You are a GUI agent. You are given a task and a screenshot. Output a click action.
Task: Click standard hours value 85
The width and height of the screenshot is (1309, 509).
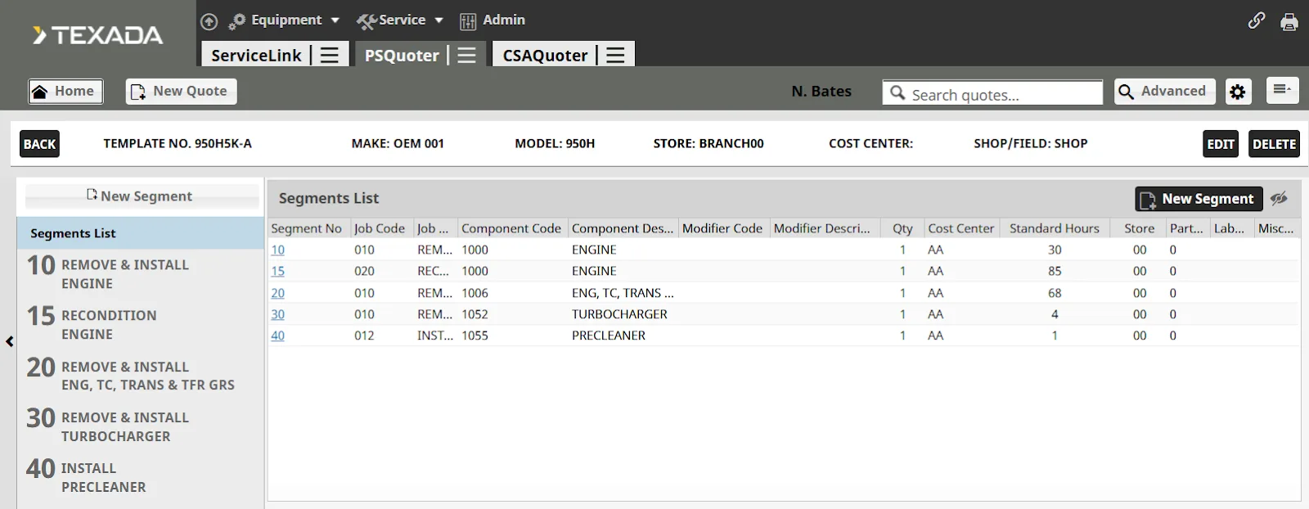[x=1055, y=271]
